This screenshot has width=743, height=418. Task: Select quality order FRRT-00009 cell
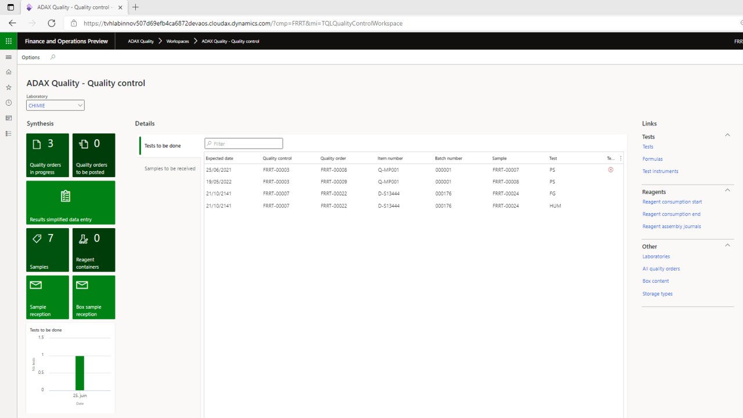point(334,182)
